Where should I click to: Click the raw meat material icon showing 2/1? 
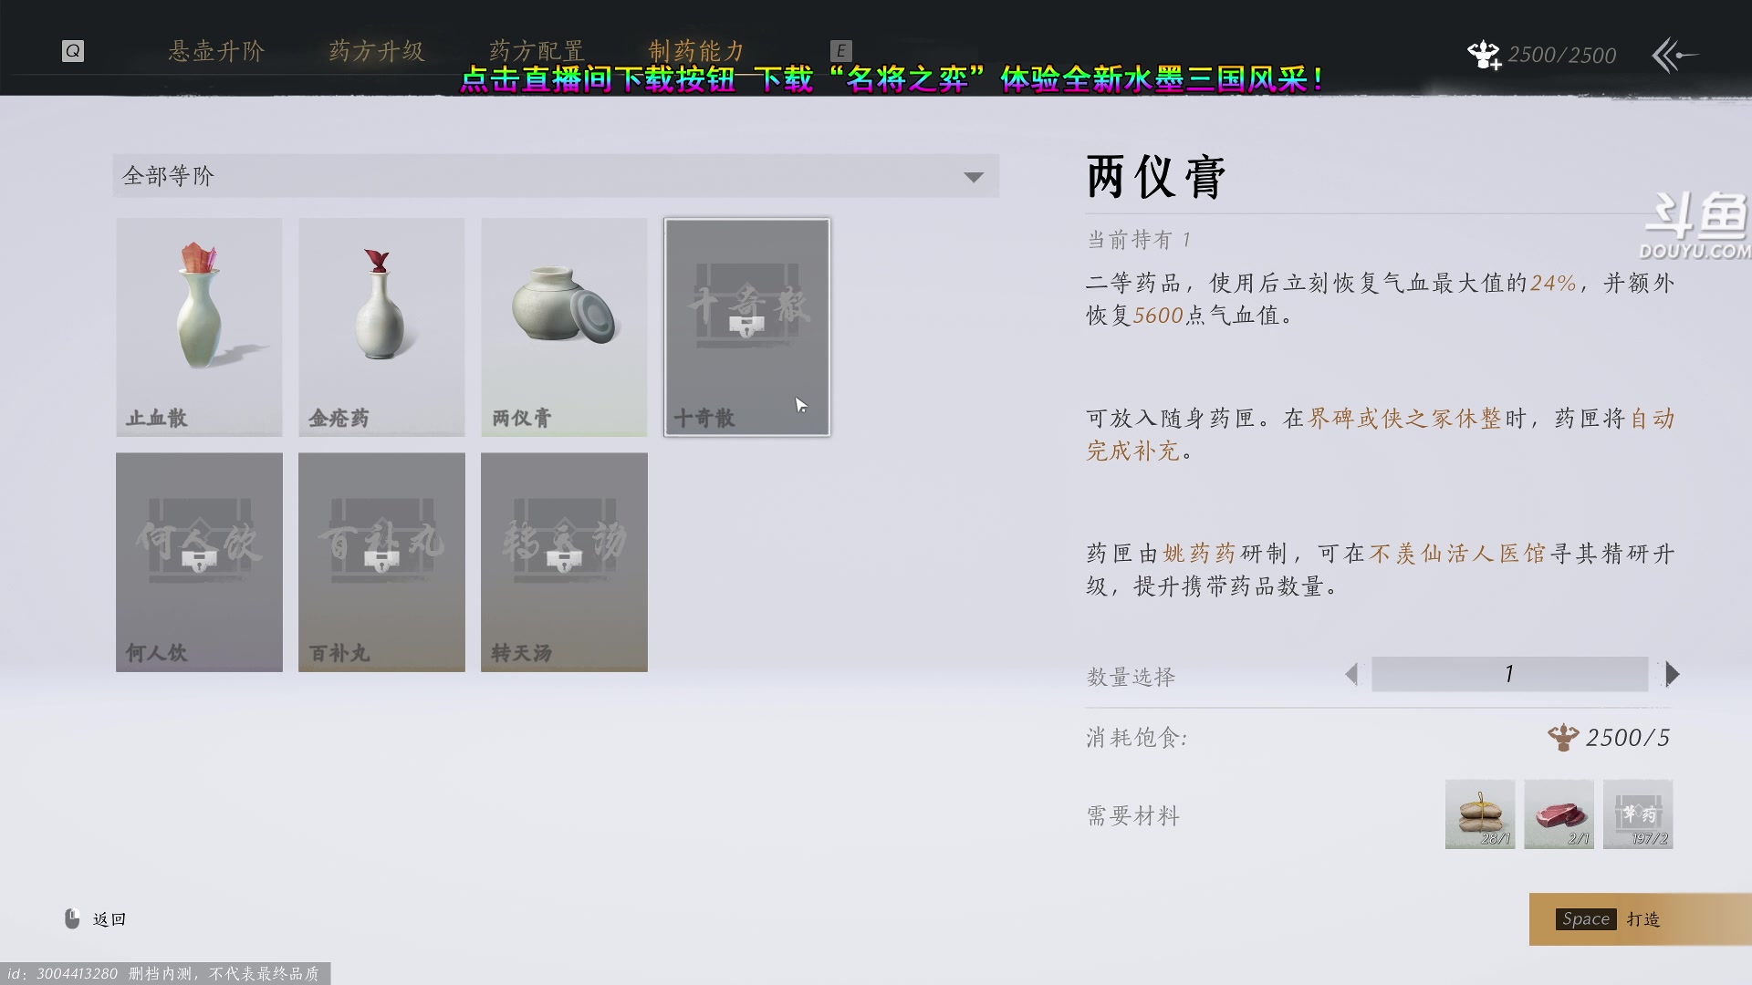pos(1559,813)
